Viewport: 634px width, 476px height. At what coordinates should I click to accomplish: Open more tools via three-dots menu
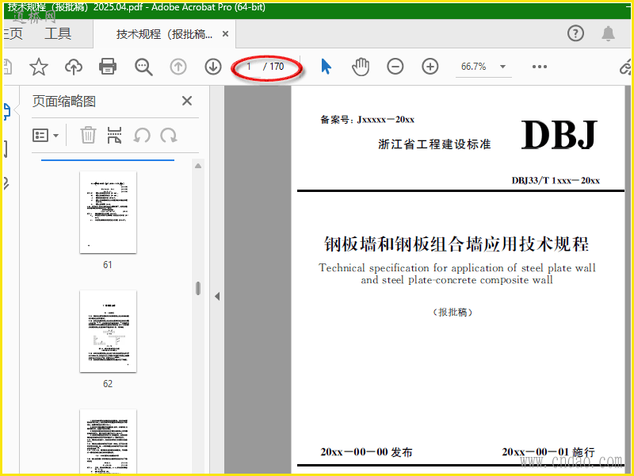point(540,67)
